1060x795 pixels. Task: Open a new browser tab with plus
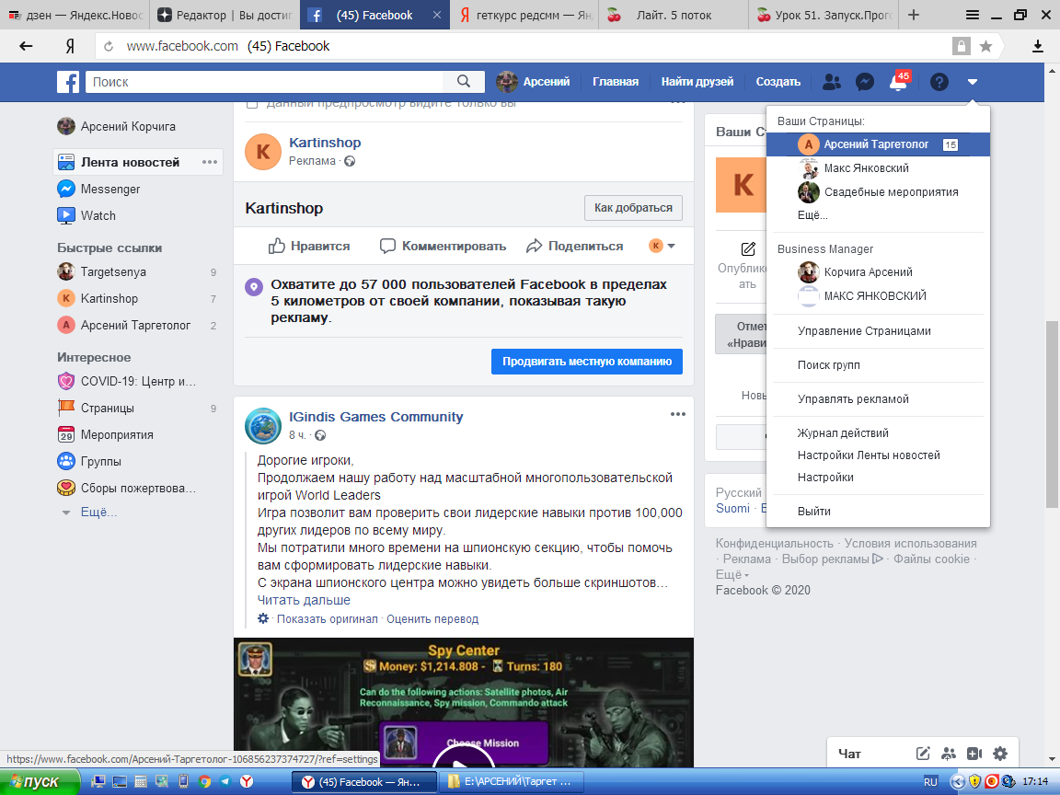click(x=914, y=14)
